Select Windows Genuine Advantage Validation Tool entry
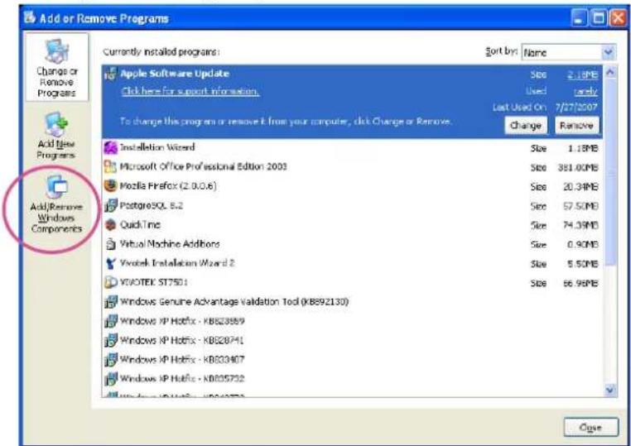This screenshot has height=446, width=631. pos(352,302)
